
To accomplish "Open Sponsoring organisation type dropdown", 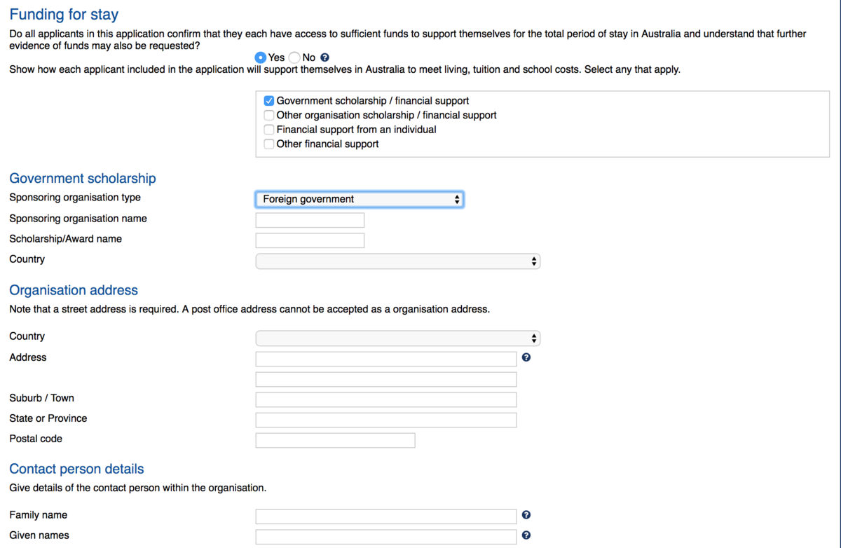I will coord(359,200).
